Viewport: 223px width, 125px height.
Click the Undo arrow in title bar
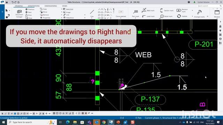click(13, 2)
